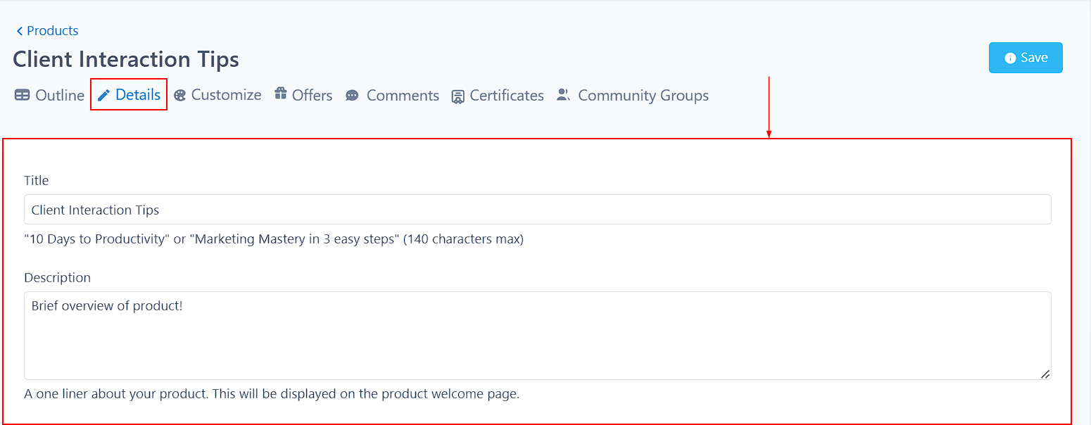The image size is (1091, 425).
Task: Open the Customize tab
Action: click(x=226, y=95)
